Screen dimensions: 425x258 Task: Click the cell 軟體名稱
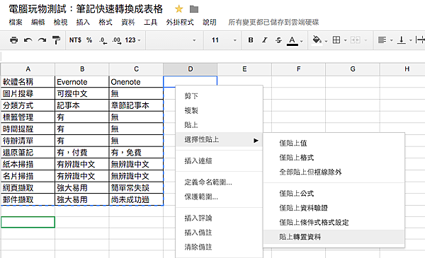point(28,82)
